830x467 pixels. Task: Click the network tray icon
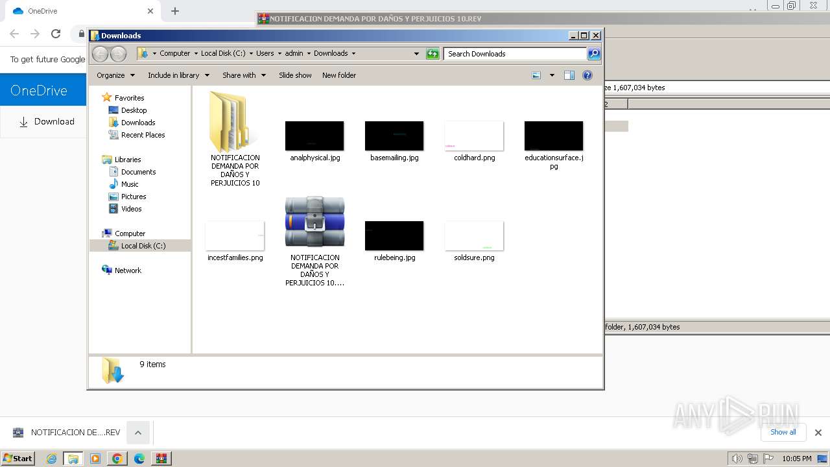click(753, 459)
